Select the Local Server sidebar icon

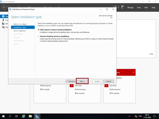click(x=3, y=20)
